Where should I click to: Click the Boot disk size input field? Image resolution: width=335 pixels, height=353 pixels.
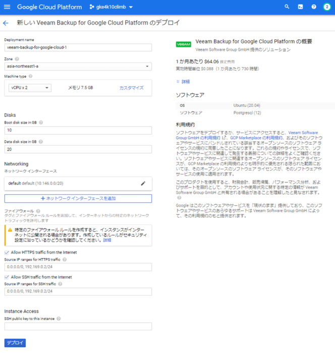point(78,131)
